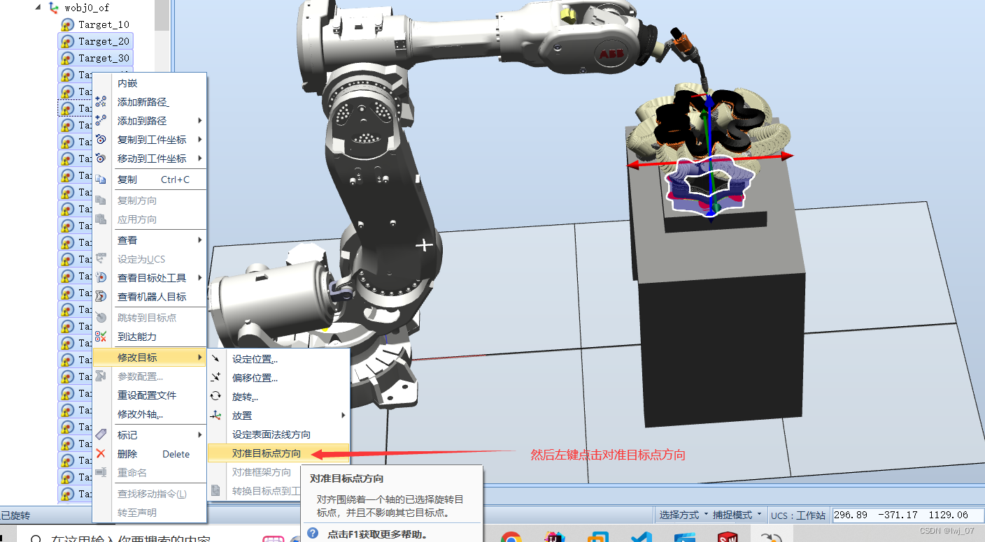Collapse the wobj0_of tree node
The image size is (985, 542).
pyautogui.click(x=37, y=8)
